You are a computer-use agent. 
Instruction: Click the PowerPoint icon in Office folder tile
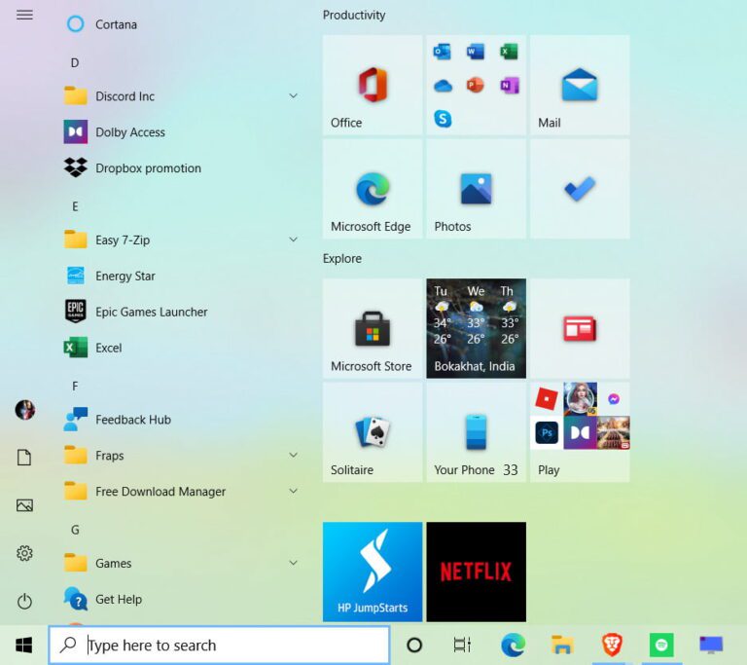tap(476, 86)
